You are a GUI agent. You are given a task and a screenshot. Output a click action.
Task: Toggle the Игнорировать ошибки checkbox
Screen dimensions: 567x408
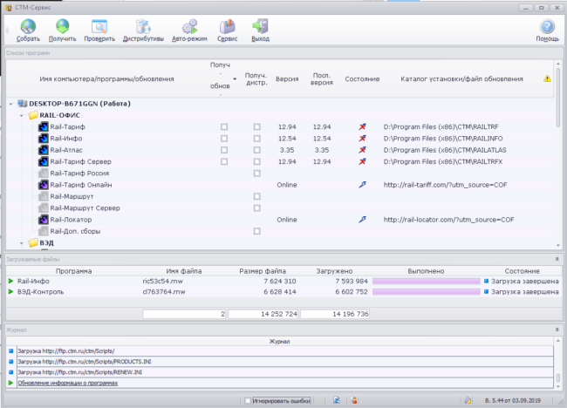(x=249, y=400)
